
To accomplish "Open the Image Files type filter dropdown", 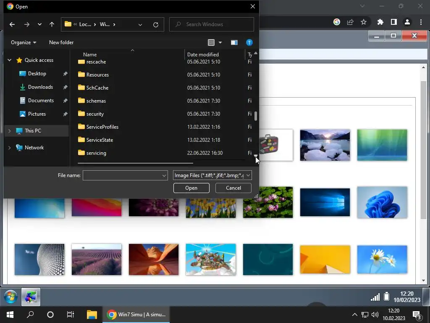I will 212,175.
